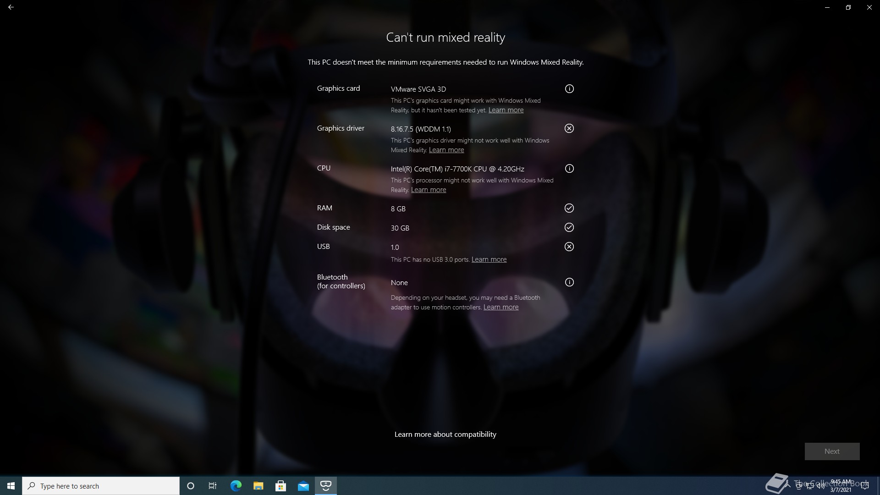880x495 pixels.
Task: Click the X status icon for USB row
Action: pos(569,247)
